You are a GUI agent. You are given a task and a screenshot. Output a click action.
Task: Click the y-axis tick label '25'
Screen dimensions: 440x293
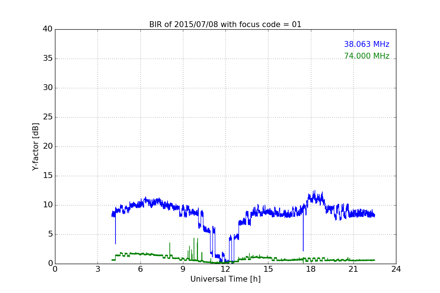click(47, 117)
